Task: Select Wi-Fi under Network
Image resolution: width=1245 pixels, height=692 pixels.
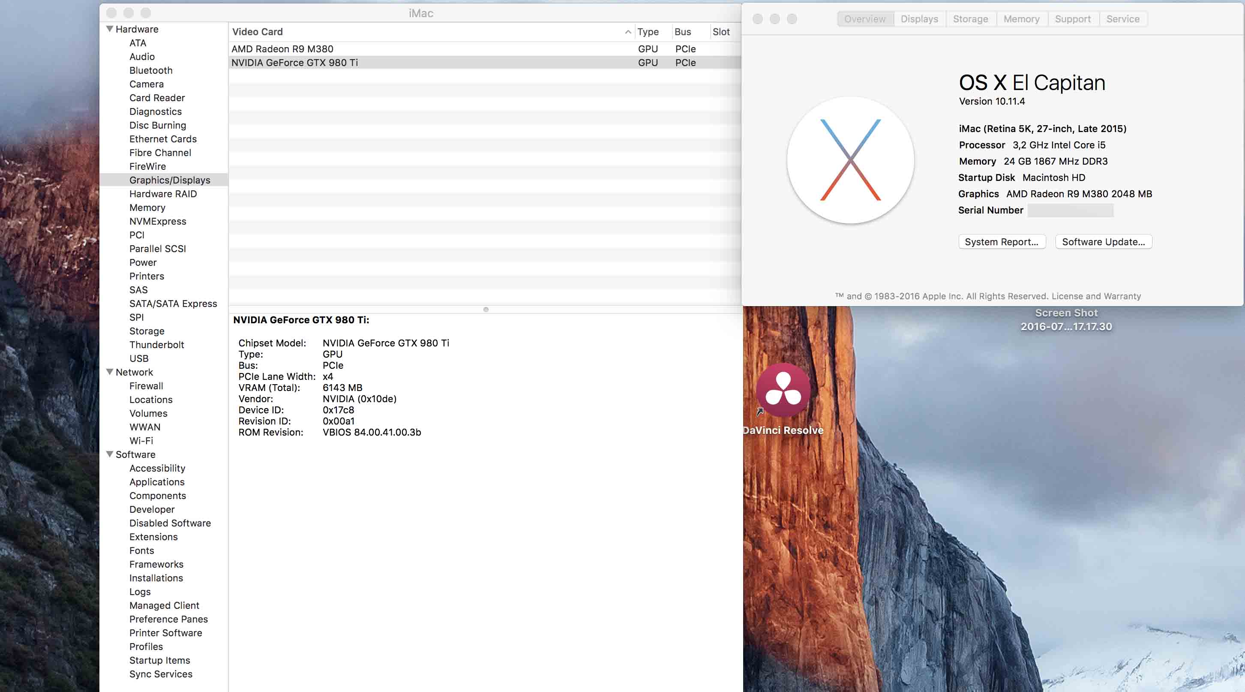Action: (x=141, y=441)
